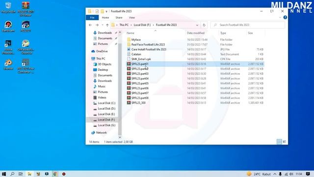The height and width of the screenshot is (177, 314).
Task: Open taskbar search magnifier
Action: (x=12, y=174)
